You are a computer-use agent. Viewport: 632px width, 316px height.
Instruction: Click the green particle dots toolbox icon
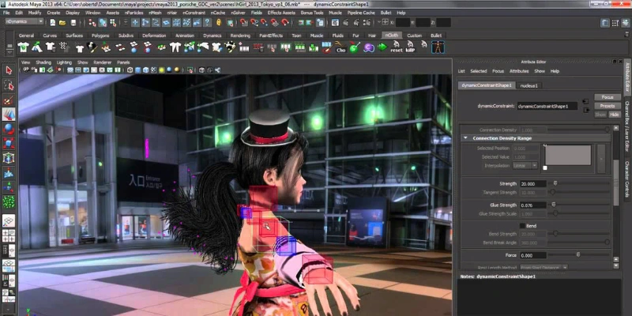pos(9,201)
